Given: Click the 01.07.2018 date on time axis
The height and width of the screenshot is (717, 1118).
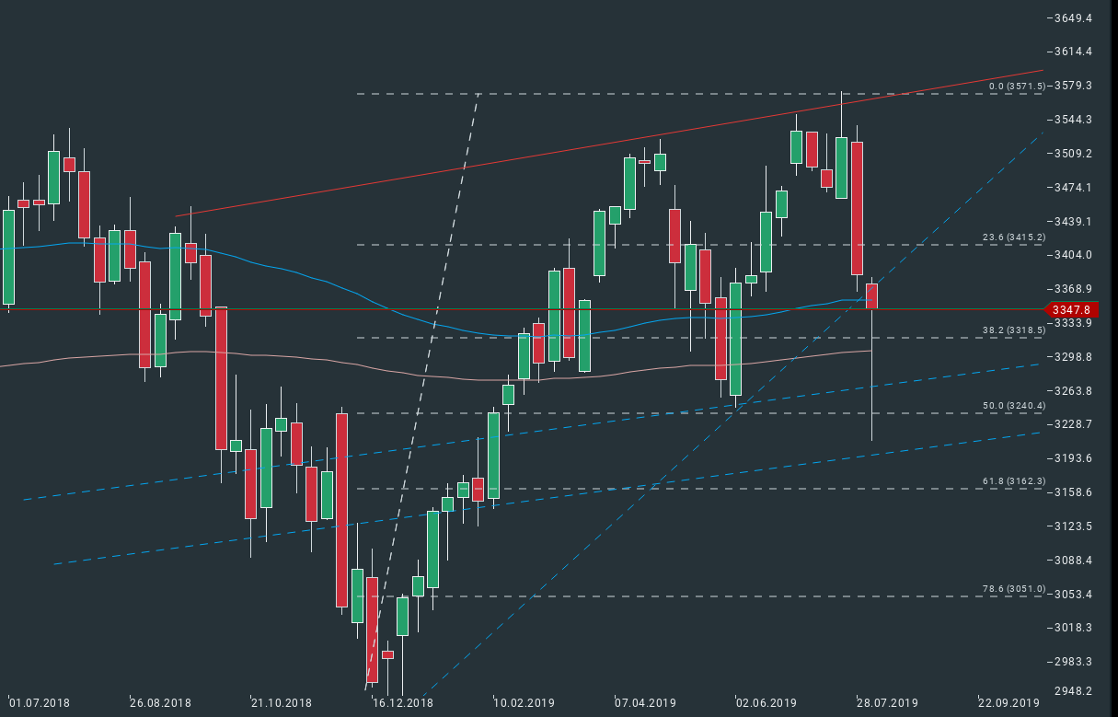Looking at the screenshot, I should coord(39,703).
